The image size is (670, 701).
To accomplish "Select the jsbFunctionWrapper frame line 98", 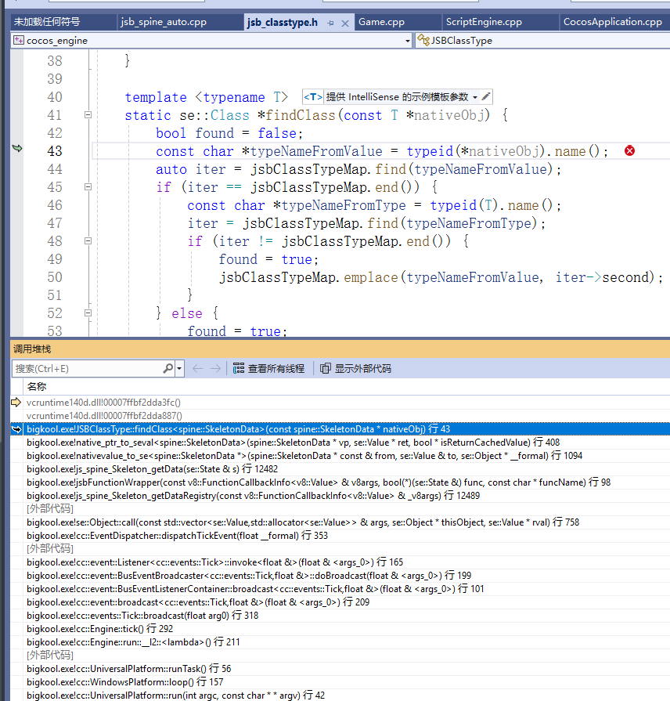I will click(x=347, y=482).
